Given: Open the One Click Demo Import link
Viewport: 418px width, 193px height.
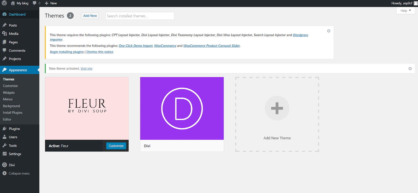Looking at the screenshot, I should coord(136,46).
